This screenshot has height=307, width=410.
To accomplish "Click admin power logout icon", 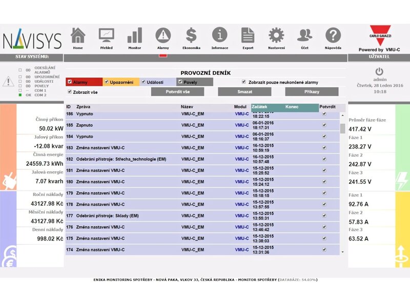I will coord(379,72).
